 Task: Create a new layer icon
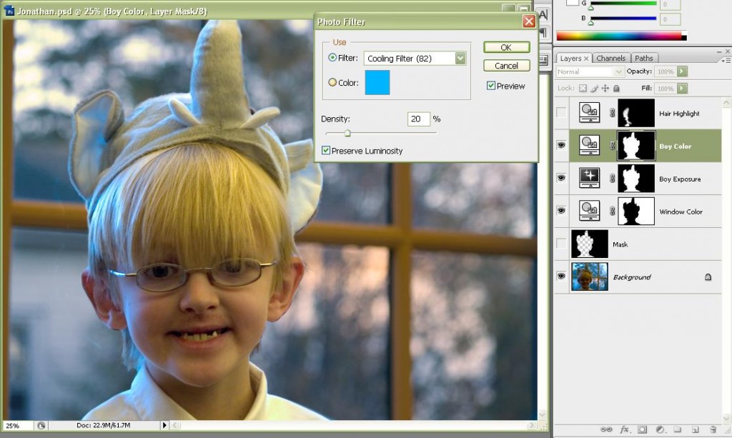pyautogui.click(x=695, y=429)
